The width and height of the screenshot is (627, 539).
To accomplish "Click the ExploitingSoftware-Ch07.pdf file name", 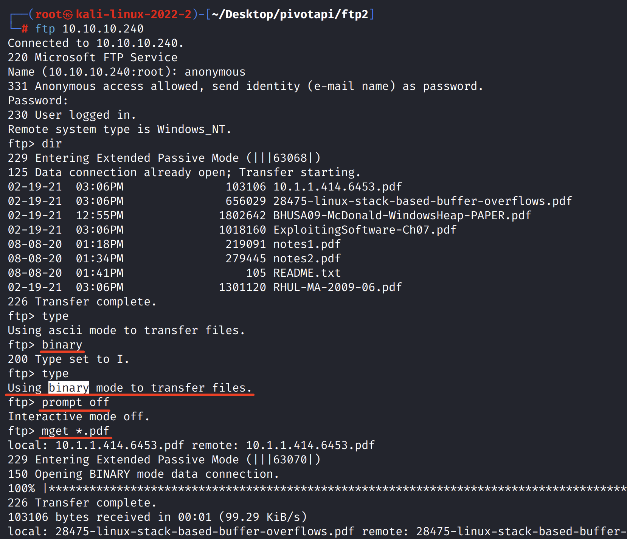I will point(365,230).
